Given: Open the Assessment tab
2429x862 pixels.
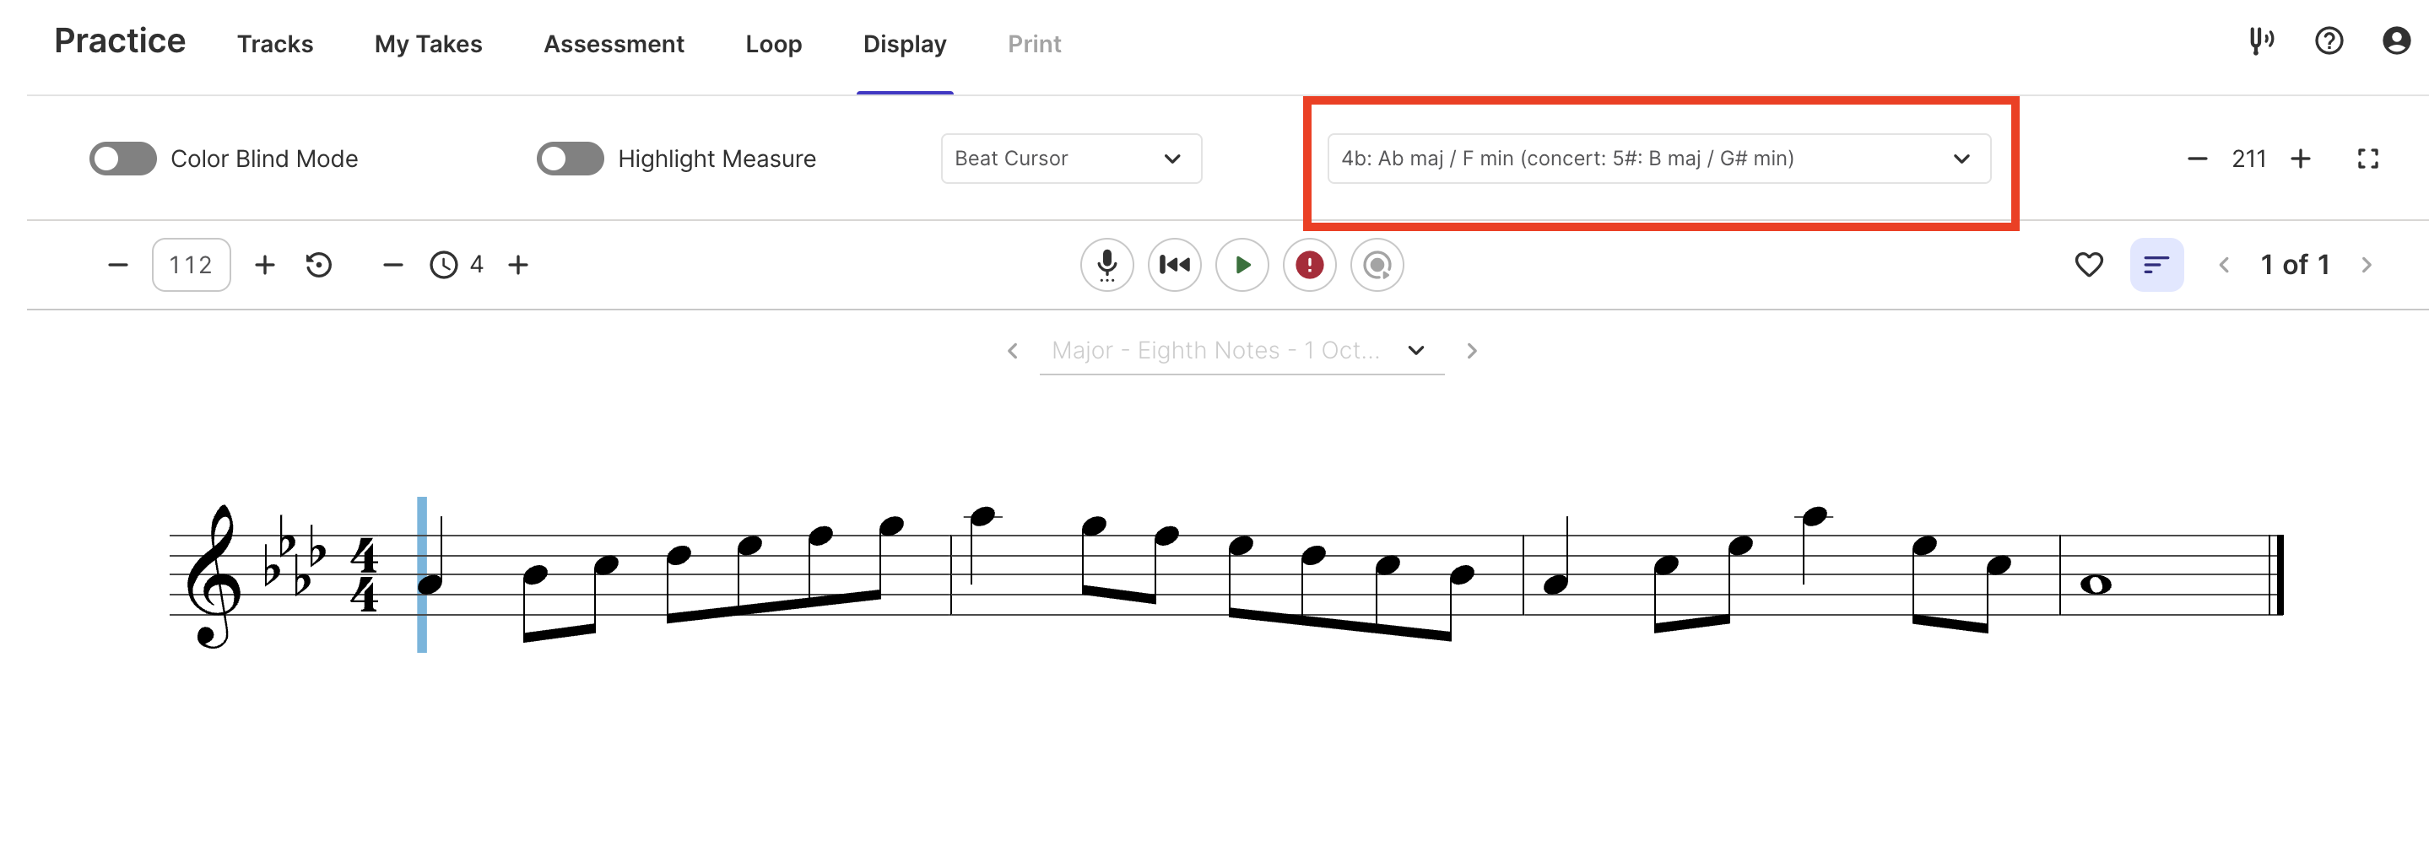Looking at the screenshot, I should [613, 44].
